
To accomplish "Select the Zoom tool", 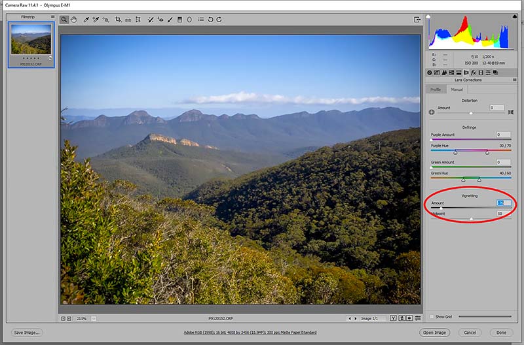I will (x=64, y=20).
